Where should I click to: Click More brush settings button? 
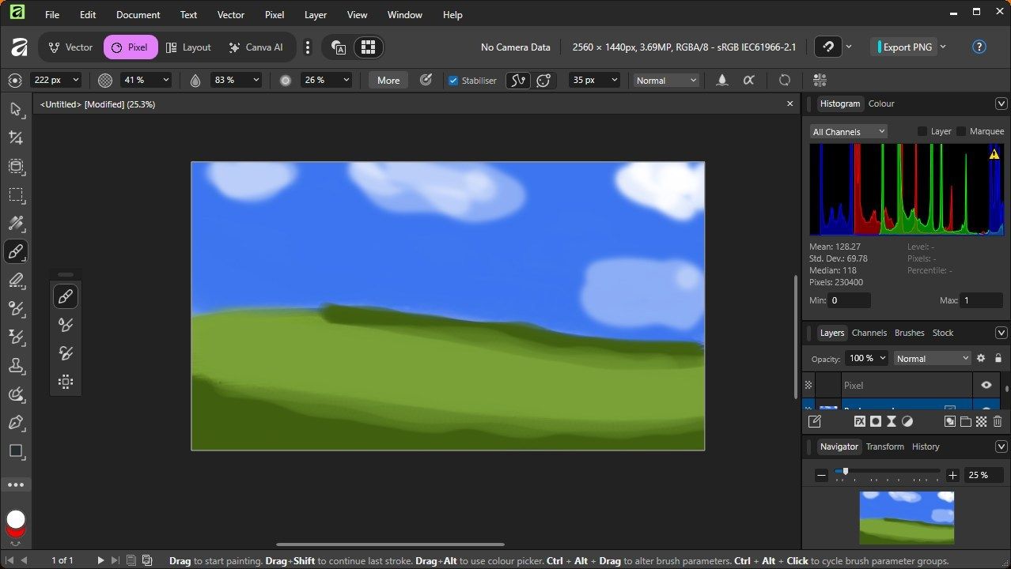388,80
